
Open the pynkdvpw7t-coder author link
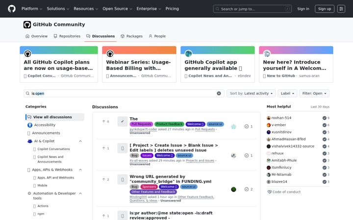tap(143, 129)
